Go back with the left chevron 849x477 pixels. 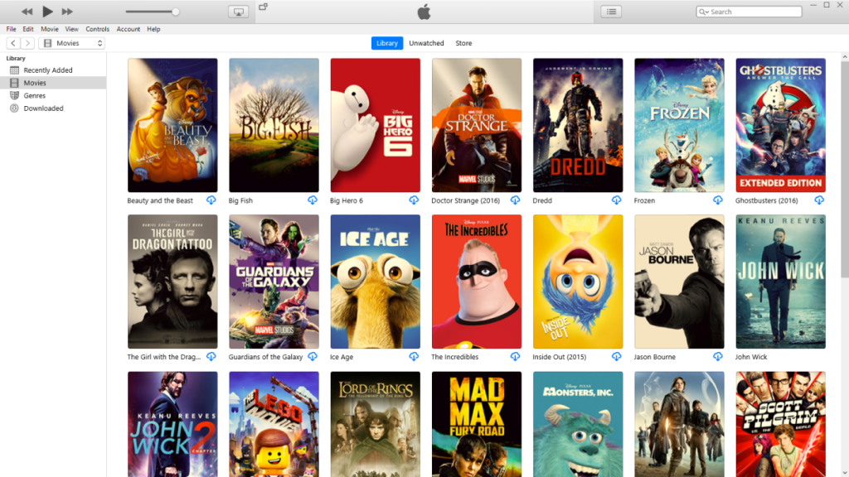(x=13, y=43)
